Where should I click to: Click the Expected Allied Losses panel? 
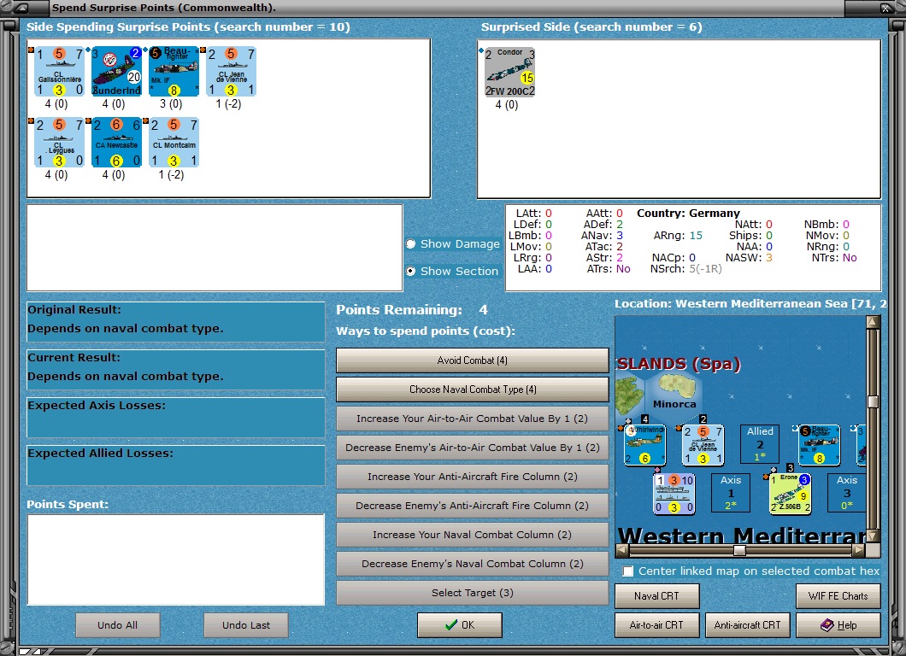pyautogui.click(x=176, y=466)
